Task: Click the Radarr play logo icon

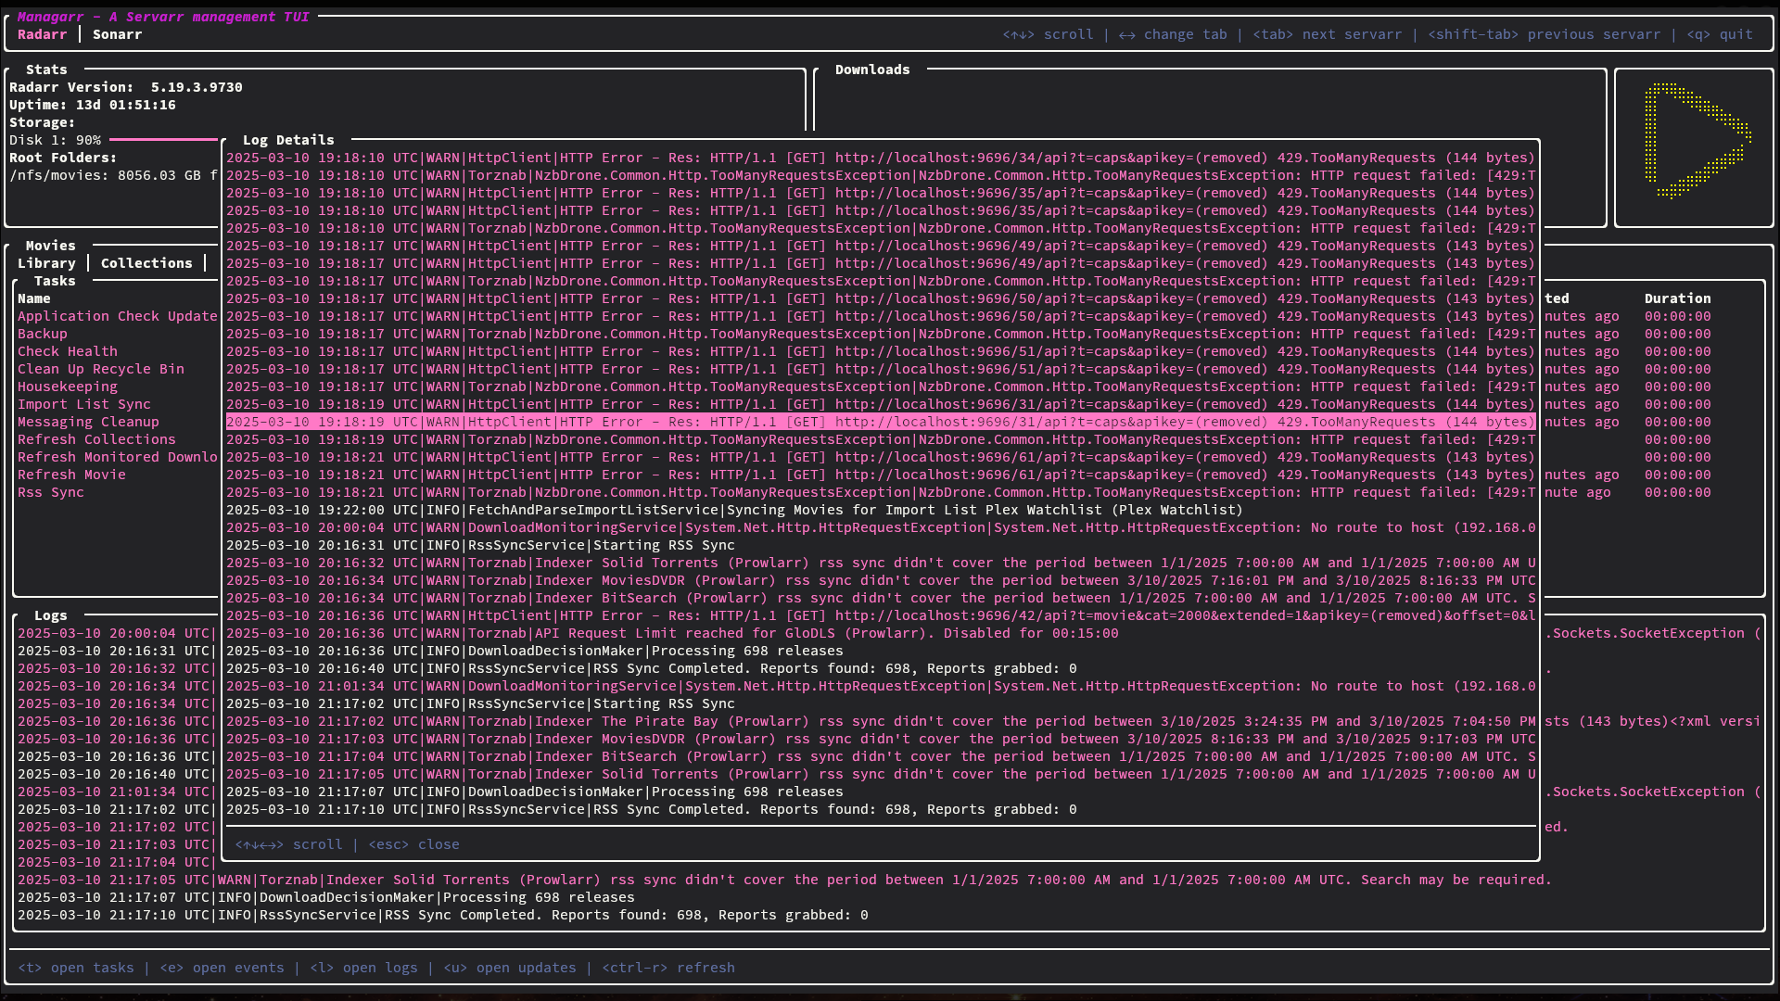Action: 1696,142
